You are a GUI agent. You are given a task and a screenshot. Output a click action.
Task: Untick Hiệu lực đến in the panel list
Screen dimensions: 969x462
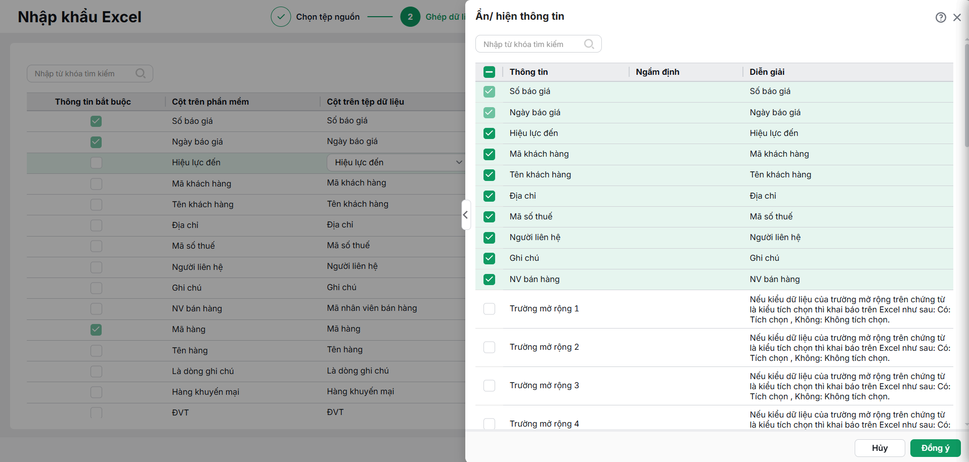[x=489, y=133]
